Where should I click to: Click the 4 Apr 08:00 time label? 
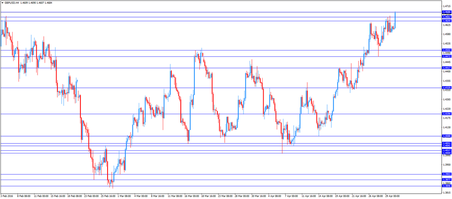(275, 196)
